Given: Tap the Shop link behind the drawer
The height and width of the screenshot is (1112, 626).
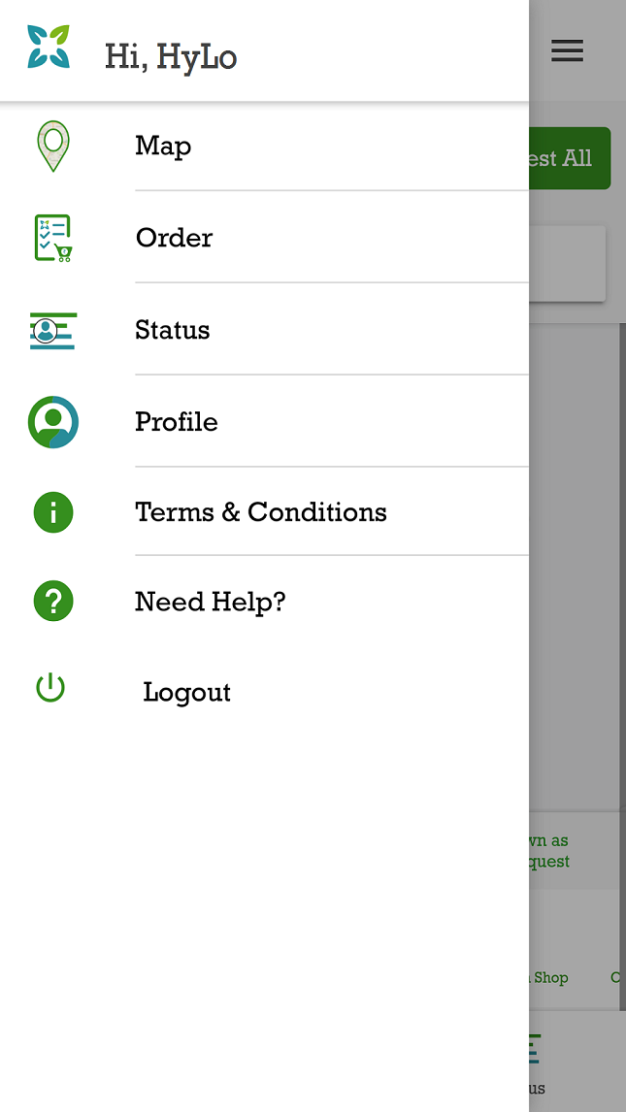Looking at the screenshot, I should [549, 977].
